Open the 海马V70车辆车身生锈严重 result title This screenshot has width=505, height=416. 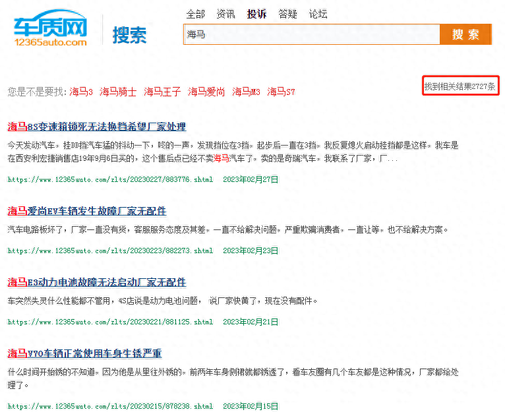pos(84,353)
